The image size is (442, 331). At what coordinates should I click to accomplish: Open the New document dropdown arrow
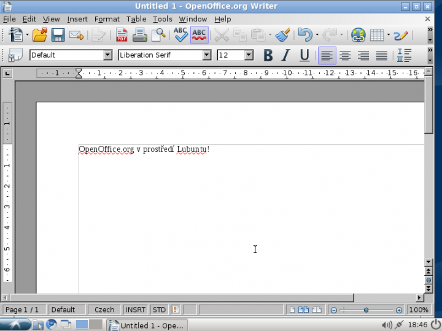[x=28, y=35]
